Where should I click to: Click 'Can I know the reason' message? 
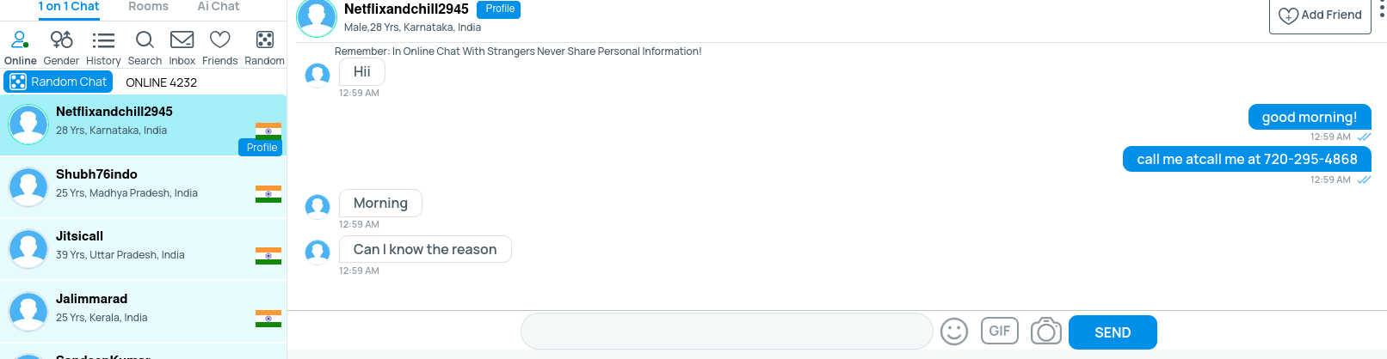click(425, 249)
